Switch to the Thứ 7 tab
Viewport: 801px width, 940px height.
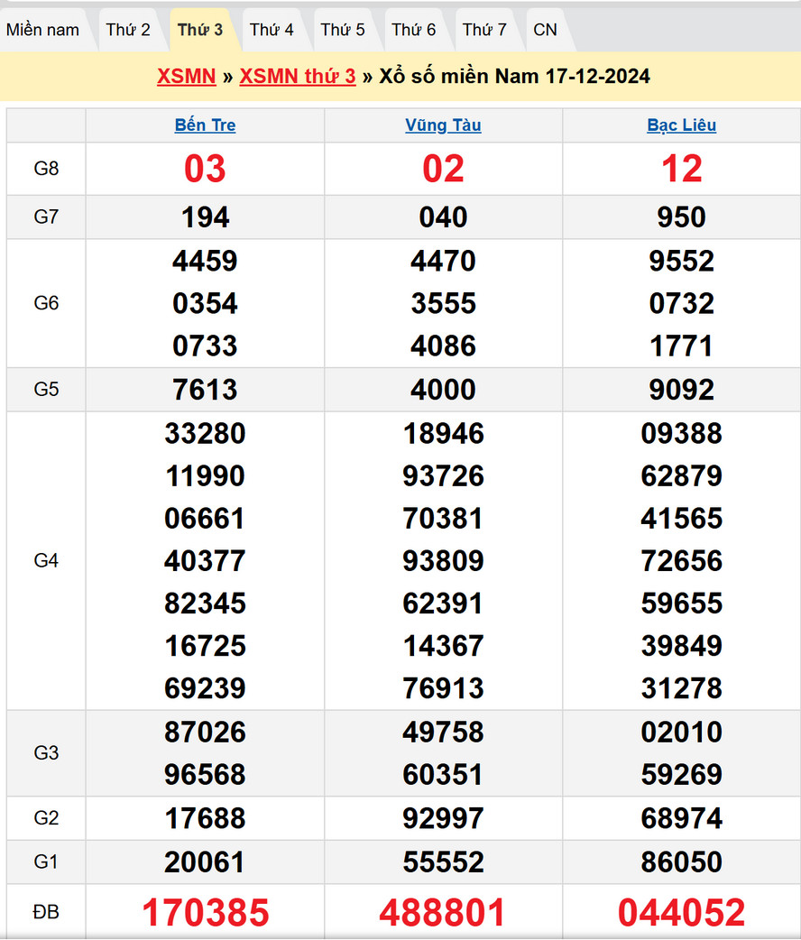(485, 28)
